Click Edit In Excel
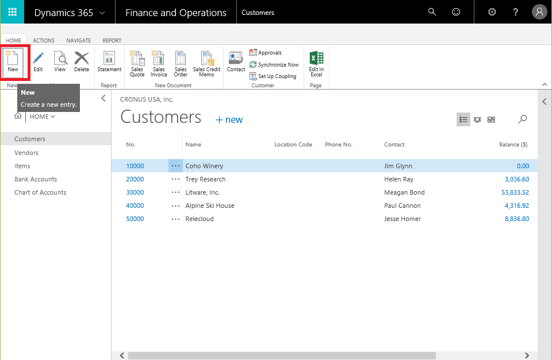 pyautogui.click(x=316, y=64)
